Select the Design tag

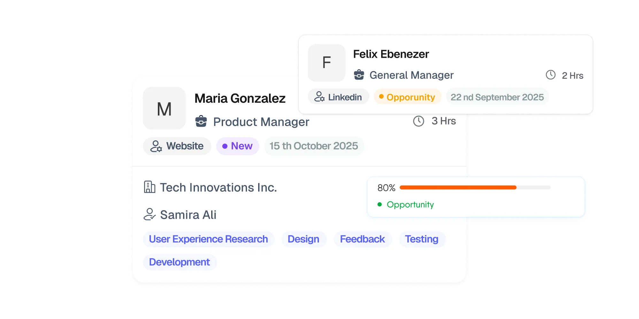point(304,239)
